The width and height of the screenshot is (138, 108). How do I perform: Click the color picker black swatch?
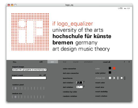pyautogui.click(x=110, y=72)
